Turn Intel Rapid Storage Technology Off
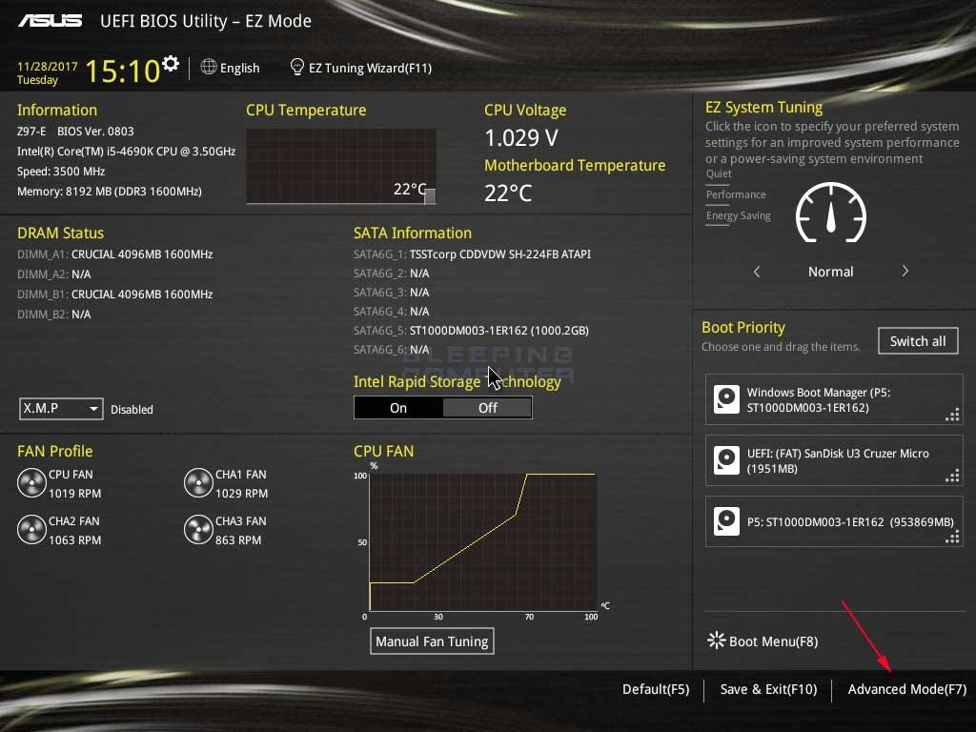This screenshot has height=732, width=976. pyautogui.click(x=487, y=407)
